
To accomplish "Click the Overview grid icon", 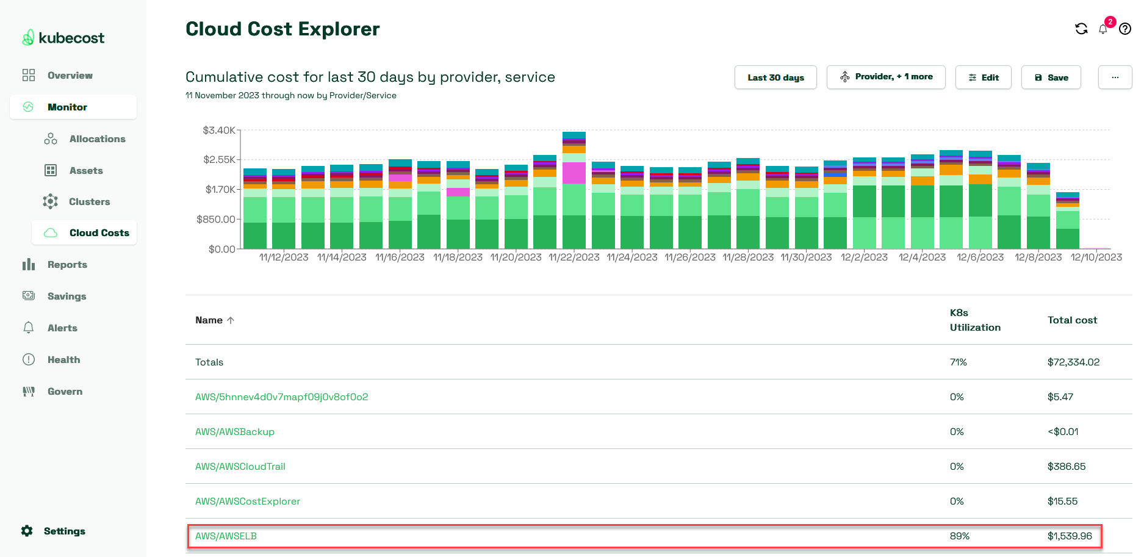I will (29, 75).
